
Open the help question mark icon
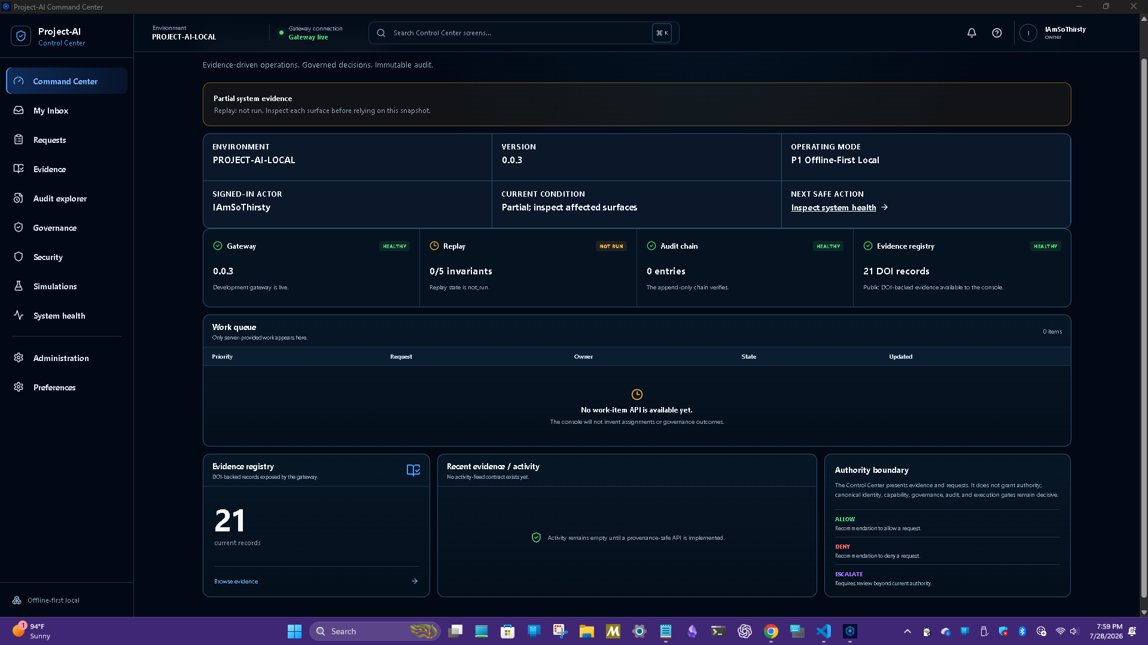(997, 33)
